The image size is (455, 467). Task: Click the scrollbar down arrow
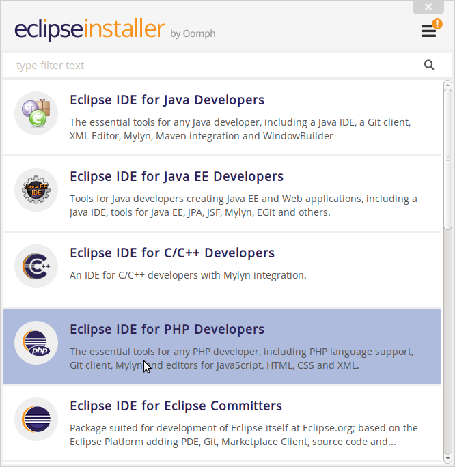click(447, 459)
